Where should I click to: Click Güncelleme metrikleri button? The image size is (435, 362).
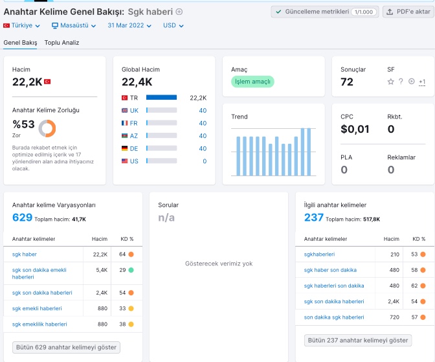coord(324,12)
